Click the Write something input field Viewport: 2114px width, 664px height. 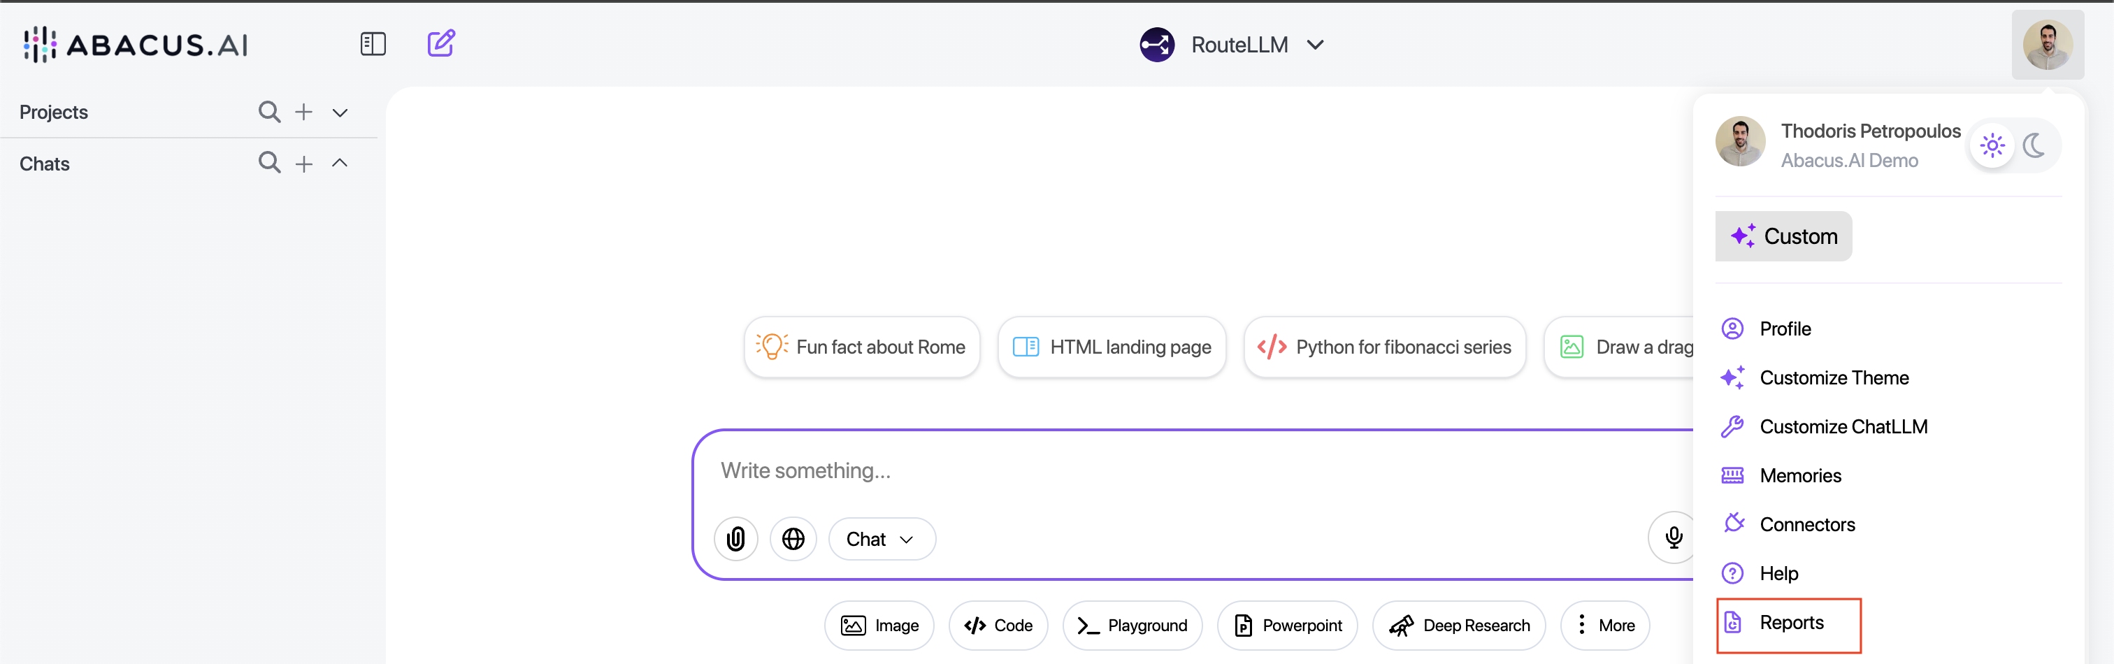pyautogui.click(x=1149, y=470)
